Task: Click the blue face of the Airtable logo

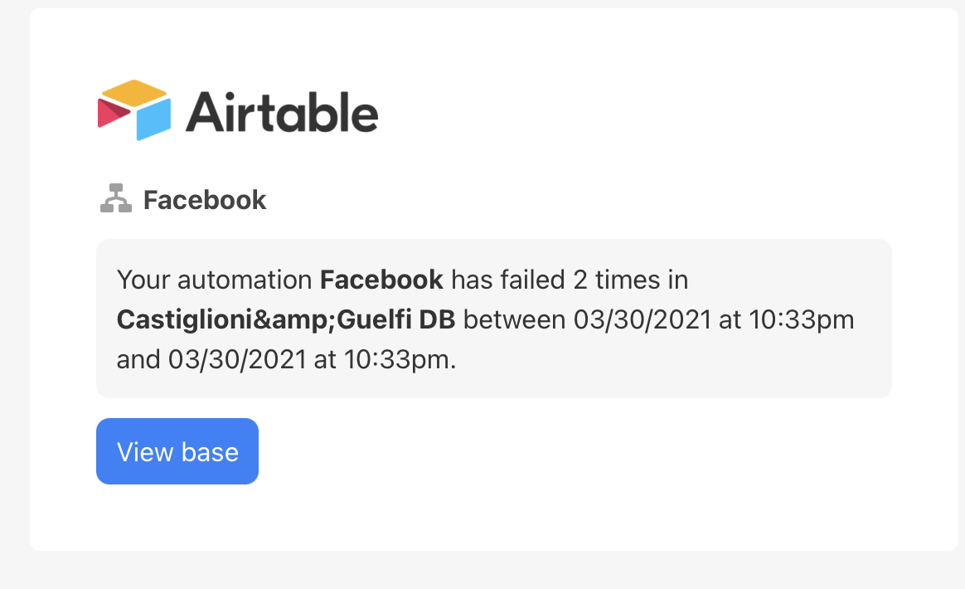Action: tap(153, 119)
